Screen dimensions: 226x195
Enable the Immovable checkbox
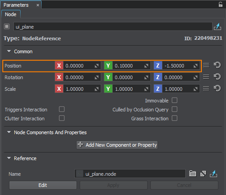(x=175, y=100)
